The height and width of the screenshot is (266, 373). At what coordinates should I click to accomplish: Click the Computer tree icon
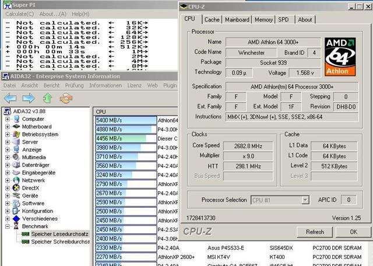(16, 119)
